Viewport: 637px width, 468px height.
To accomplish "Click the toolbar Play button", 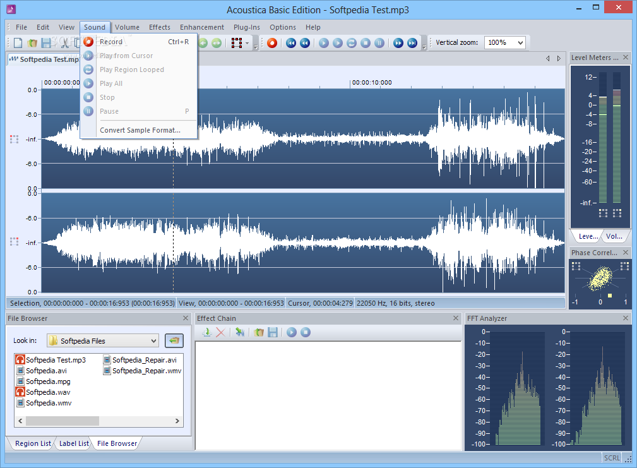I will [x=324, y=43].
